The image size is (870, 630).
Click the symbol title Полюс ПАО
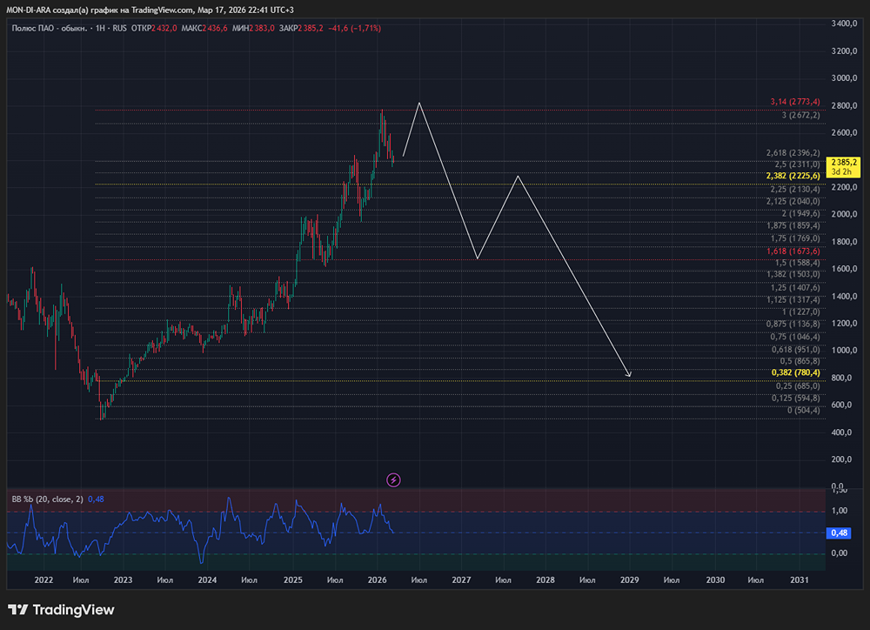coord(49,28)
